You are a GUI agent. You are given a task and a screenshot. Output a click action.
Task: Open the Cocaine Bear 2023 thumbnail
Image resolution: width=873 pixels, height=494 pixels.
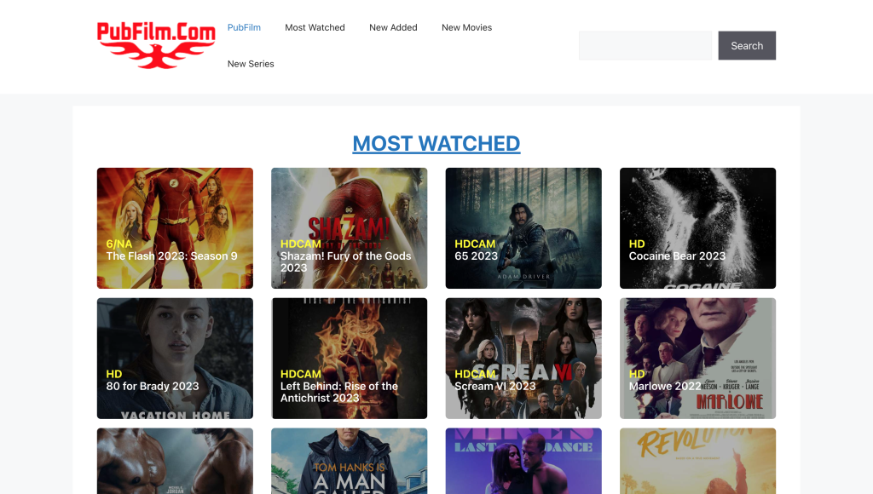[697, 227]
